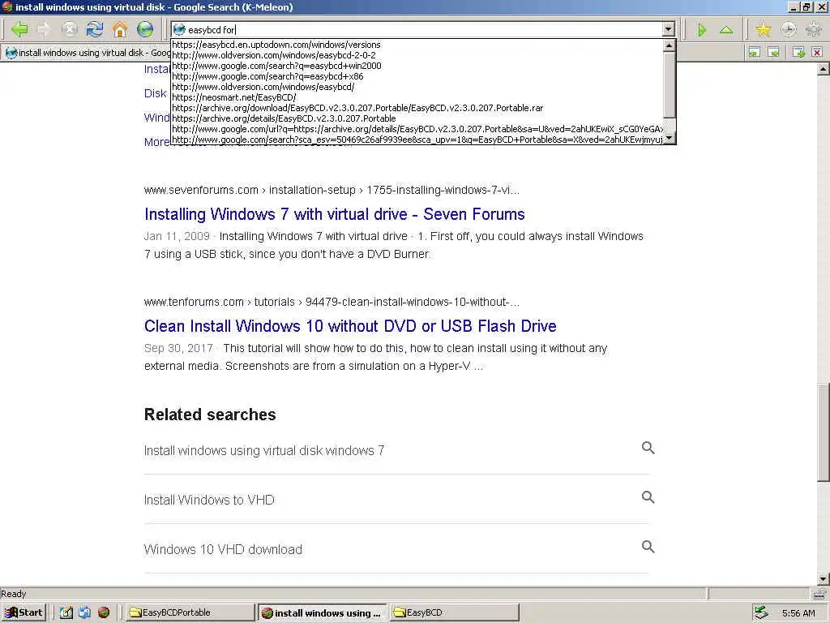Close current tab red X icon
Image resolution: width=830 pixels, height=623 pixels.
tap(817, 52)
